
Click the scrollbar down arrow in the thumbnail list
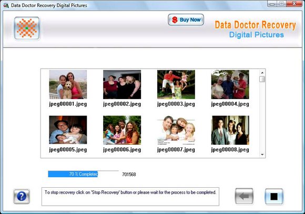tap(262, 155)
